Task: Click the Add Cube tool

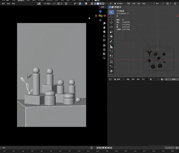Action: 112,51
